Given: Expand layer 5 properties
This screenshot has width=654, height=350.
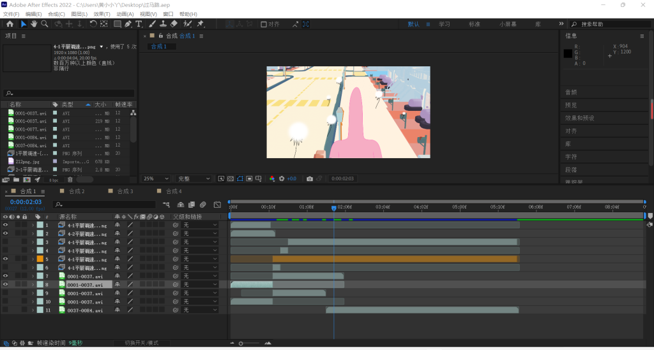Looking at the screenshot, I should [x=33, y=259].
